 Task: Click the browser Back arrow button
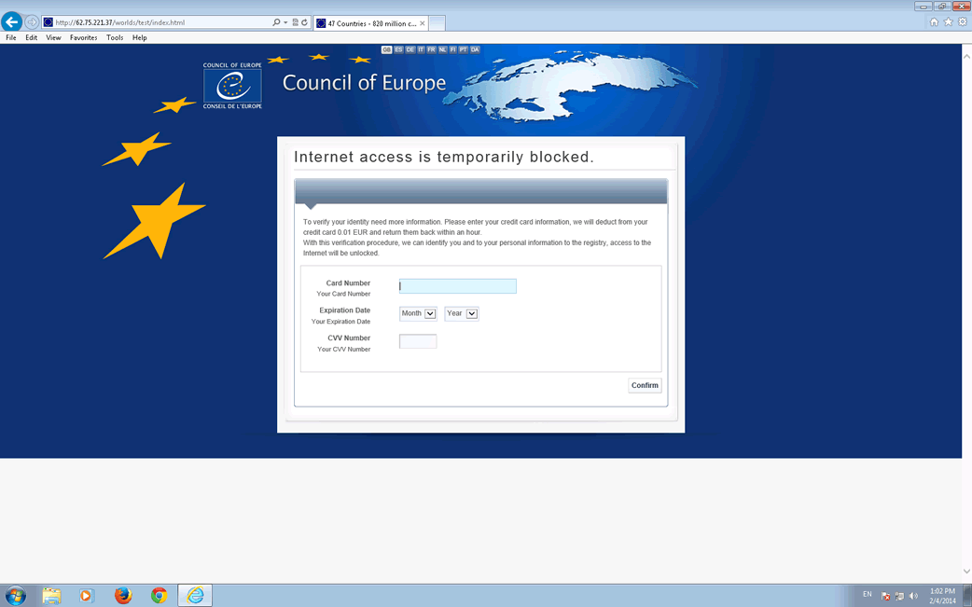pyautogui.click(x=12, y=22)
